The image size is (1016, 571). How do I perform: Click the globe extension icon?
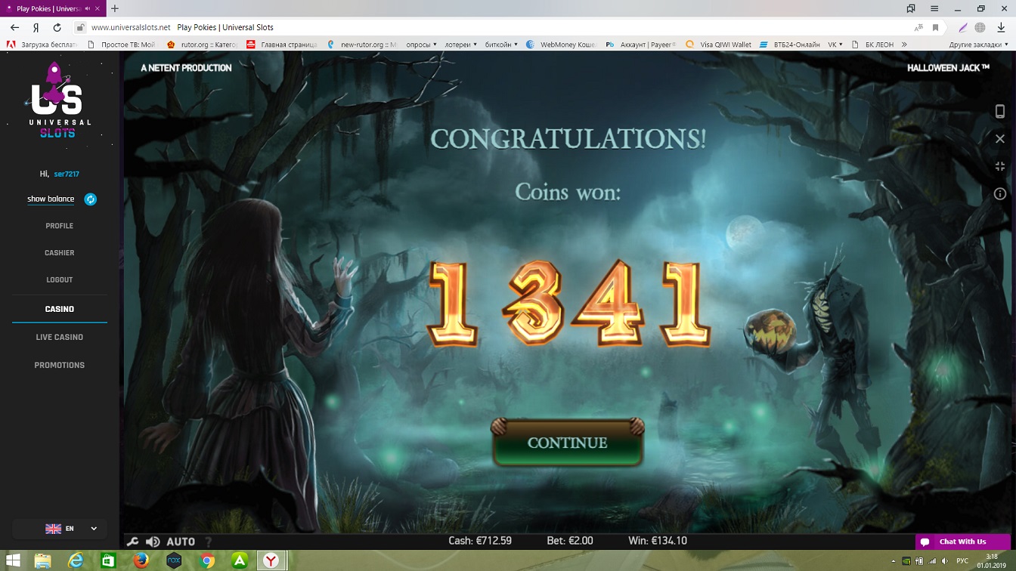[x=980, y=27]
